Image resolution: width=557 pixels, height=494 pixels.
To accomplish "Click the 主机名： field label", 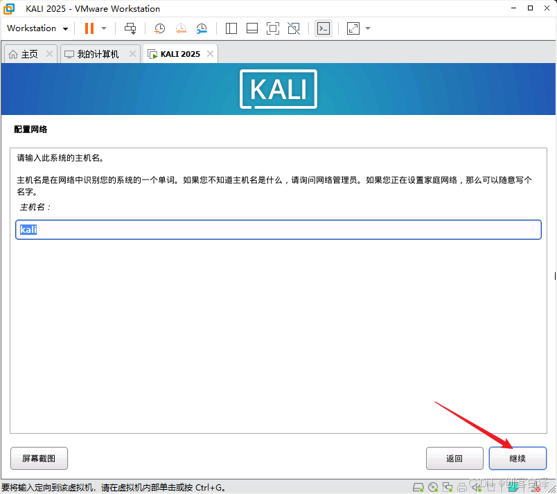I will (35, 207).
